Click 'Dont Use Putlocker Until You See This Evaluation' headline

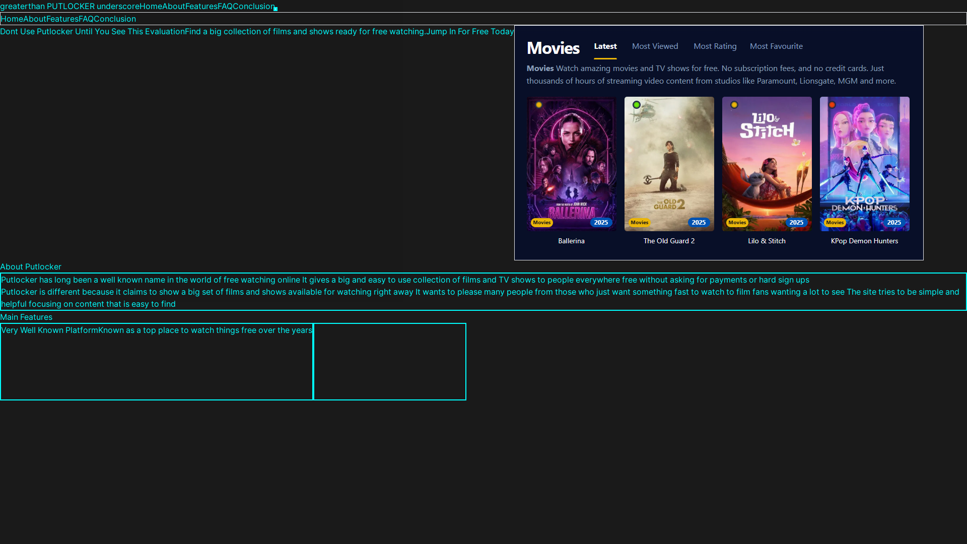tap(92, 31)
